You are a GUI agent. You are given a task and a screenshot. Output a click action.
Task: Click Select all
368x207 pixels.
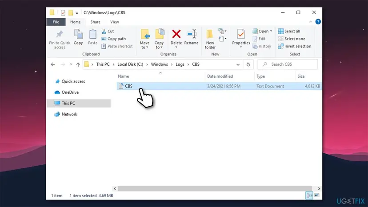point(289,31)
